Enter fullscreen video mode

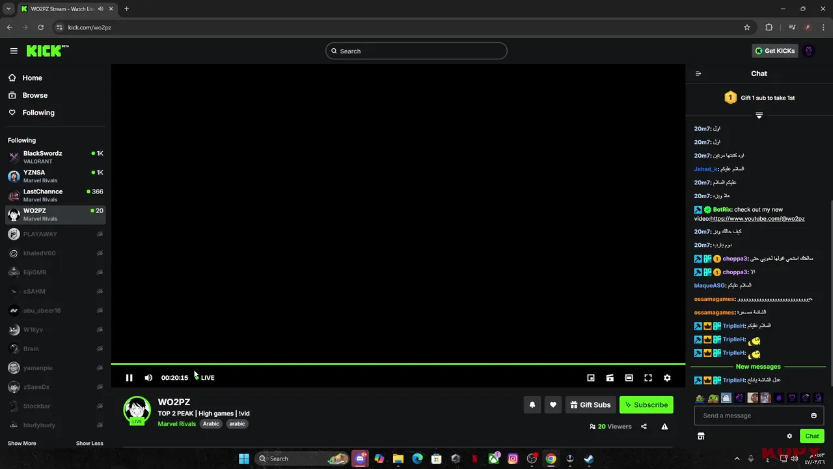648,378
